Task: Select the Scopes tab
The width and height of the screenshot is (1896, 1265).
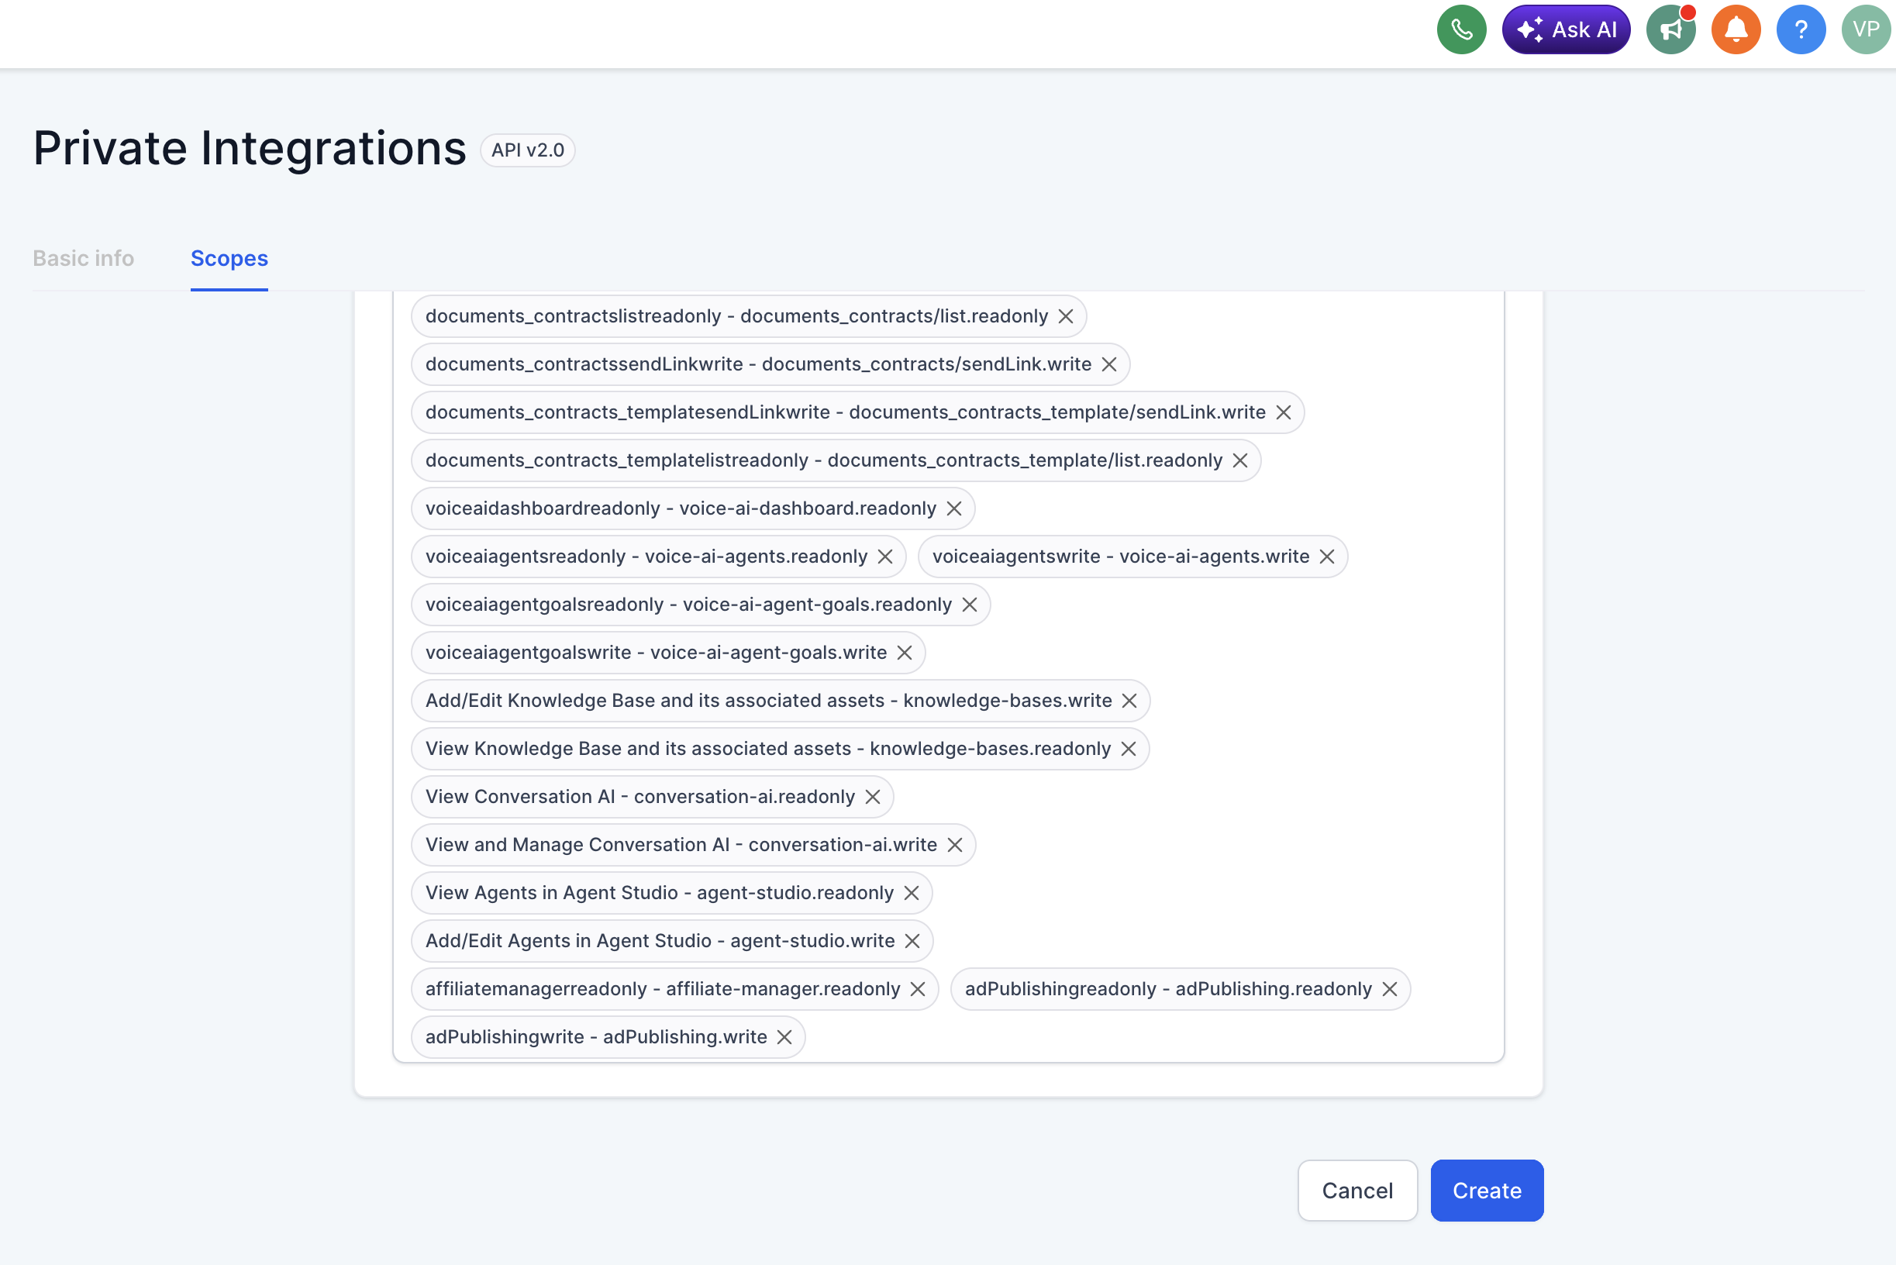Action: (229, 258)
